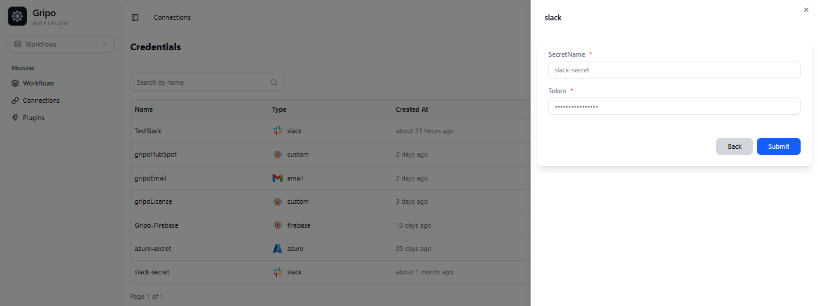Click the Connections breadcrumb
The image size is (818, 306).
(172, 17)
